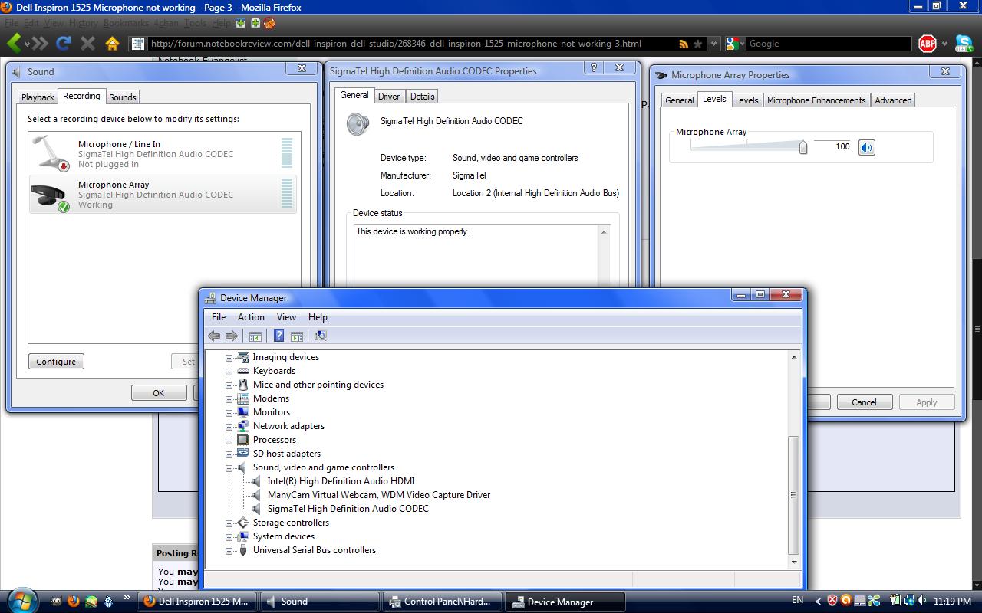Collapse Sound, video and game controllers
The image size is (982, 613).
pyautogui.click(x=229, y=468)
